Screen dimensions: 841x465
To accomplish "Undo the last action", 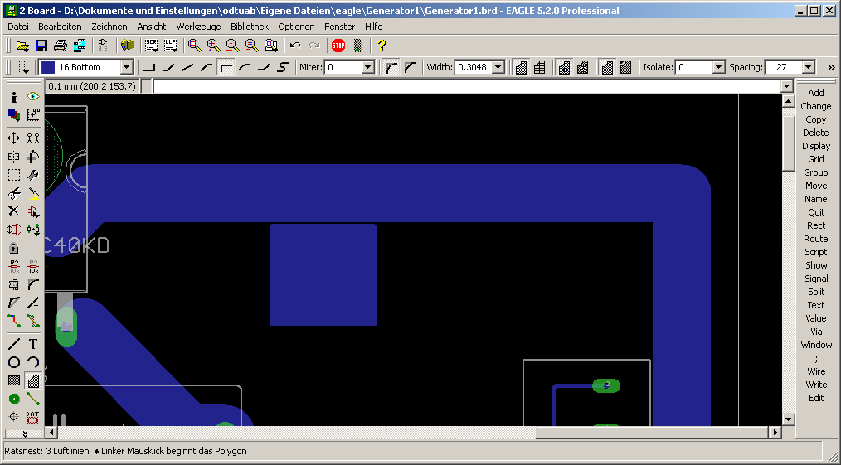I will (x=295, y=46).
